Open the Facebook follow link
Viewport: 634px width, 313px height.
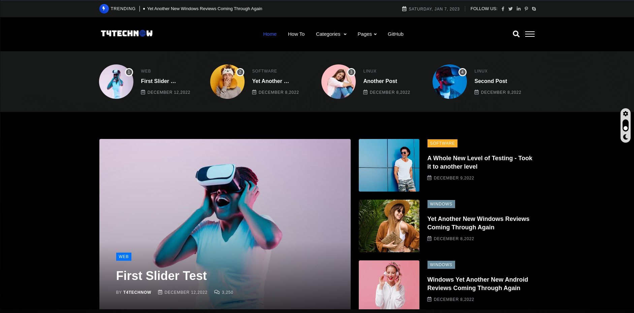pos(503,9)
